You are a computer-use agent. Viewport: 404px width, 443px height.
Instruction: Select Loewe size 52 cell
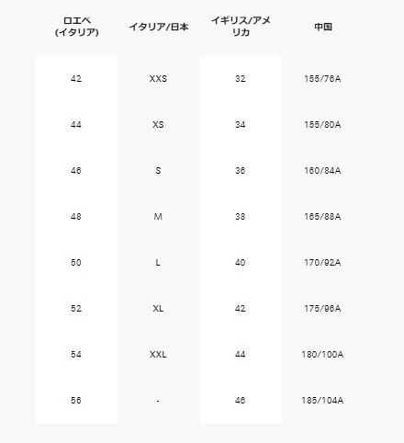tap(76, 309)
